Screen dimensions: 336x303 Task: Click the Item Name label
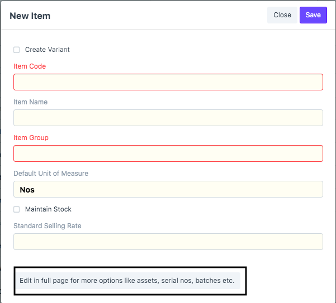pos(30,102)
